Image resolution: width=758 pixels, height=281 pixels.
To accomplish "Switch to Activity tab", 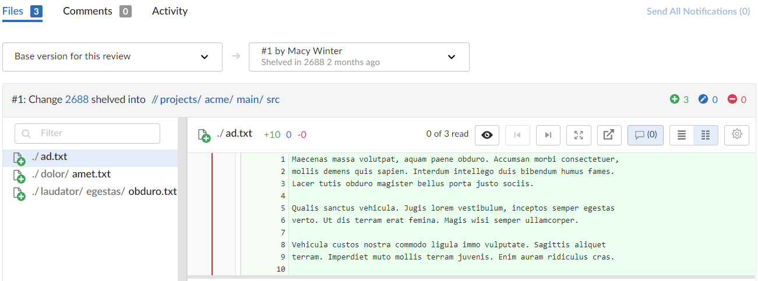I will [x=170, y=11].
